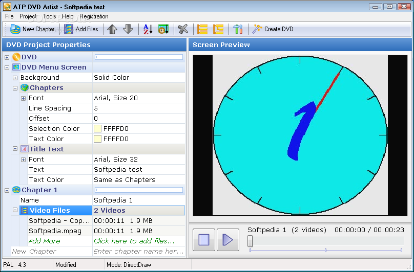This screenshot has width=414, height=272.
Task: Click the playback position slider thumb
Action: tap(250, 241)
